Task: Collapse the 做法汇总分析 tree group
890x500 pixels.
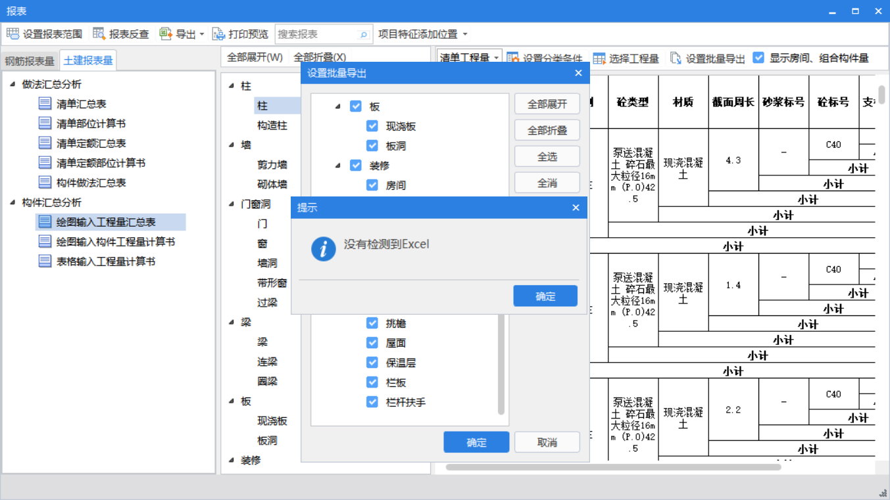Action: click(x=12, y=84)
